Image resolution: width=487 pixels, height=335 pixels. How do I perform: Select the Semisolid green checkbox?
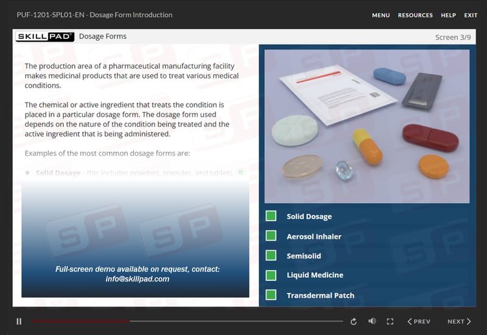(271, 255)
